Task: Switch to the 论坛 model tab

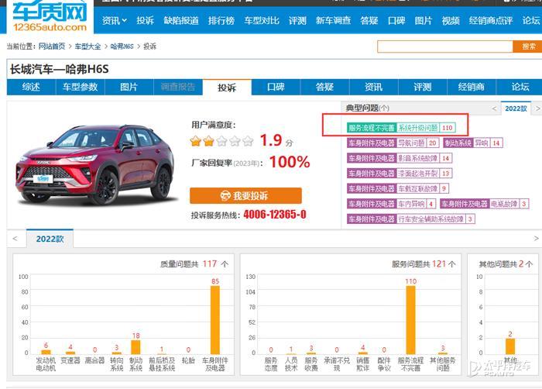Action: pos(520,87)
